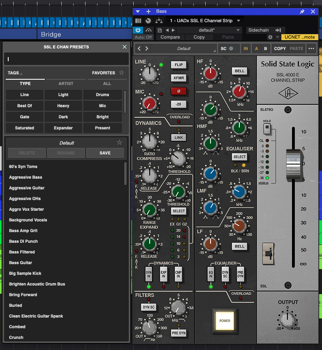Show favorites via star icon
This screenshot has height=350, width=322.
click(122, 73)
